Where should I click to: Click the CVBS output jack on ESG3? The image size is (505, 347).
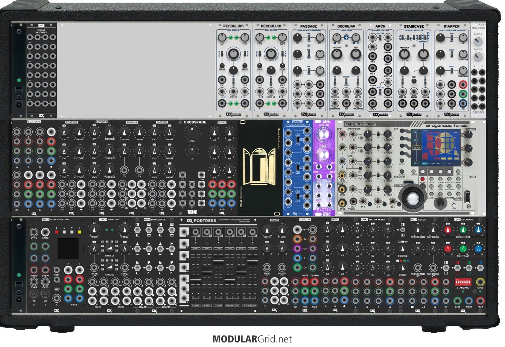pyautogui.click(x=480, y=282)
